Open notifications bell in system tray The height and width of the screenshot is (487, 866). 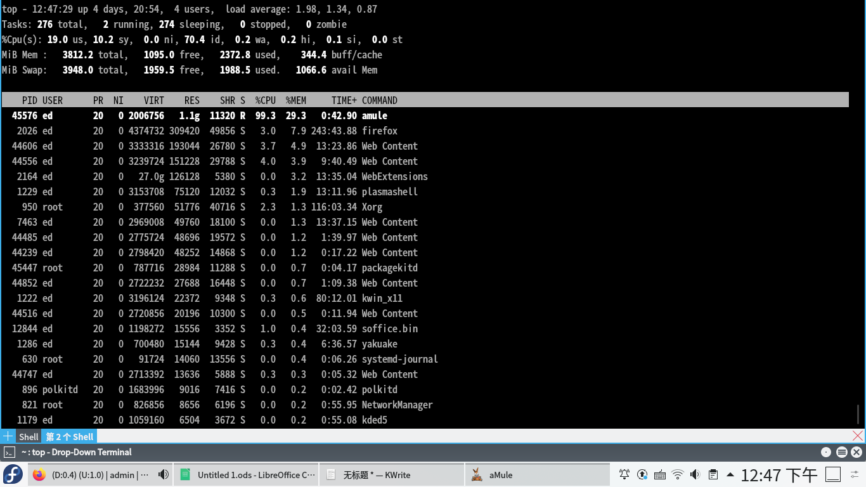[x=624, y=474]
